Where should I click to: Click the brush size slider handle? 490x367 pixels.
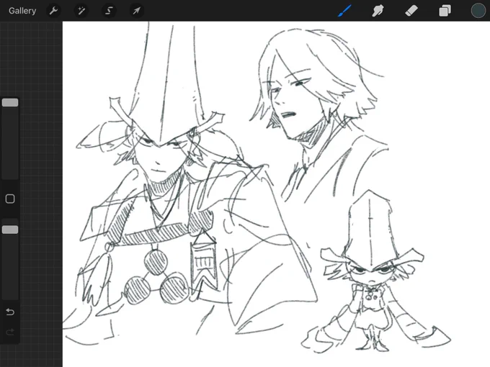coord(10,103)
